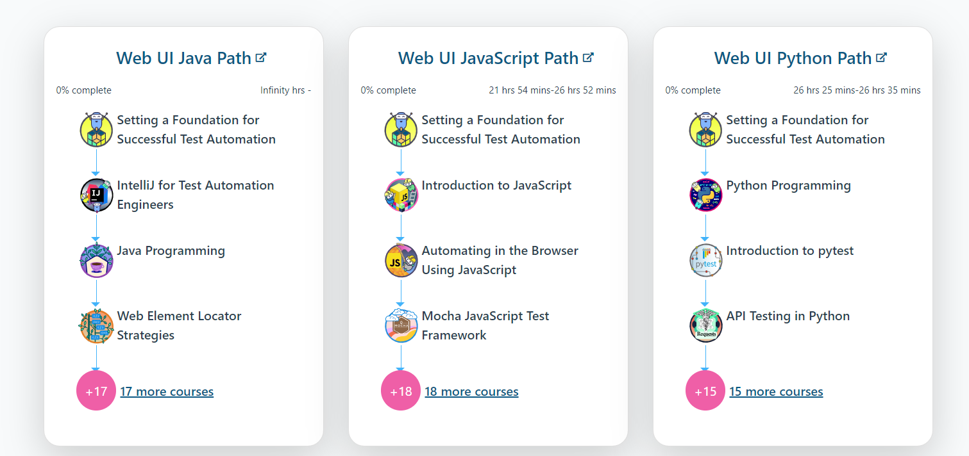Viewport: 969px width, 456px height.
Task: Click the Web UI Java Path title
Action: [183, 58]
